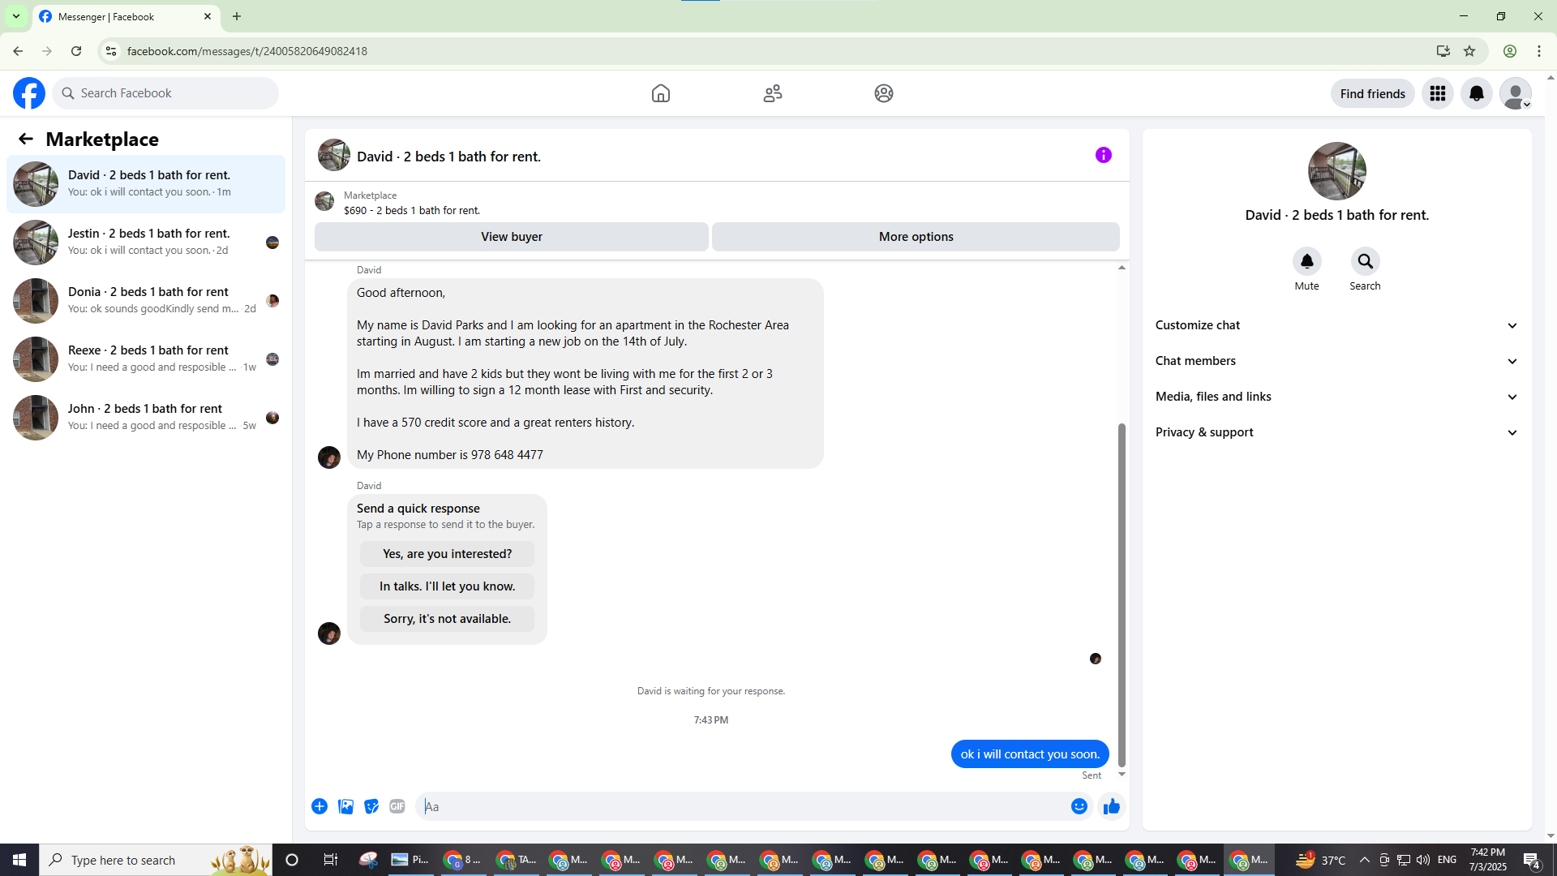Open more actions plus icon

(320, 806)
